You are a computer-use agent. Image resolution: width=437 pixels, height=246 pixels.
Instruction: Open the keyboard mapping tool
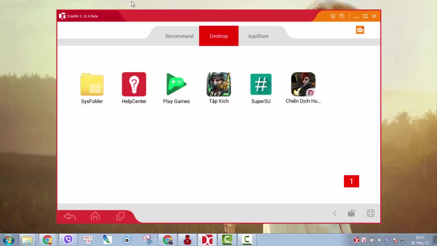(351, 213)
